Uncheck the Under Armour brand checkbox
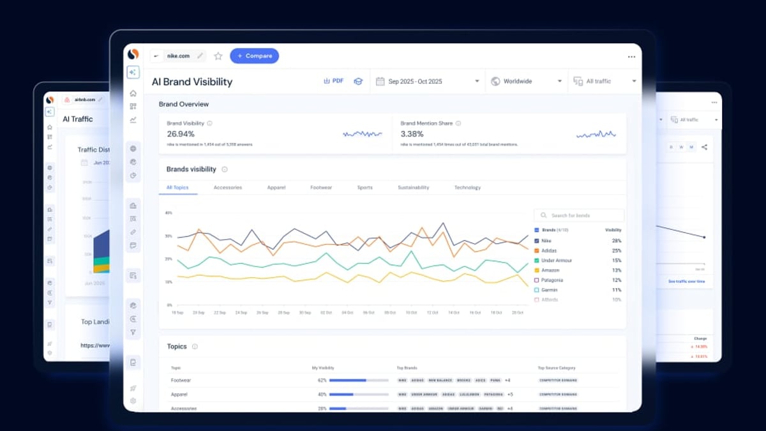The height and width of the screenshot is (431, 766). [536, 261]
